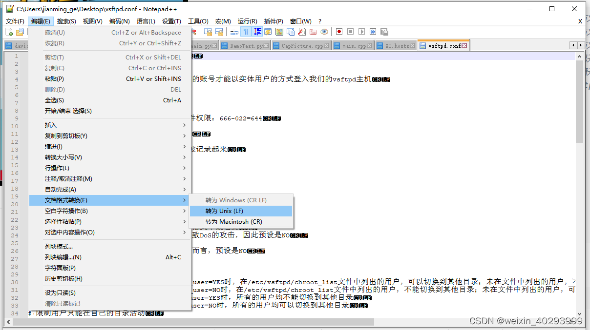Open the 搜索 menu

pyautogui.click(x=66, y=21)
